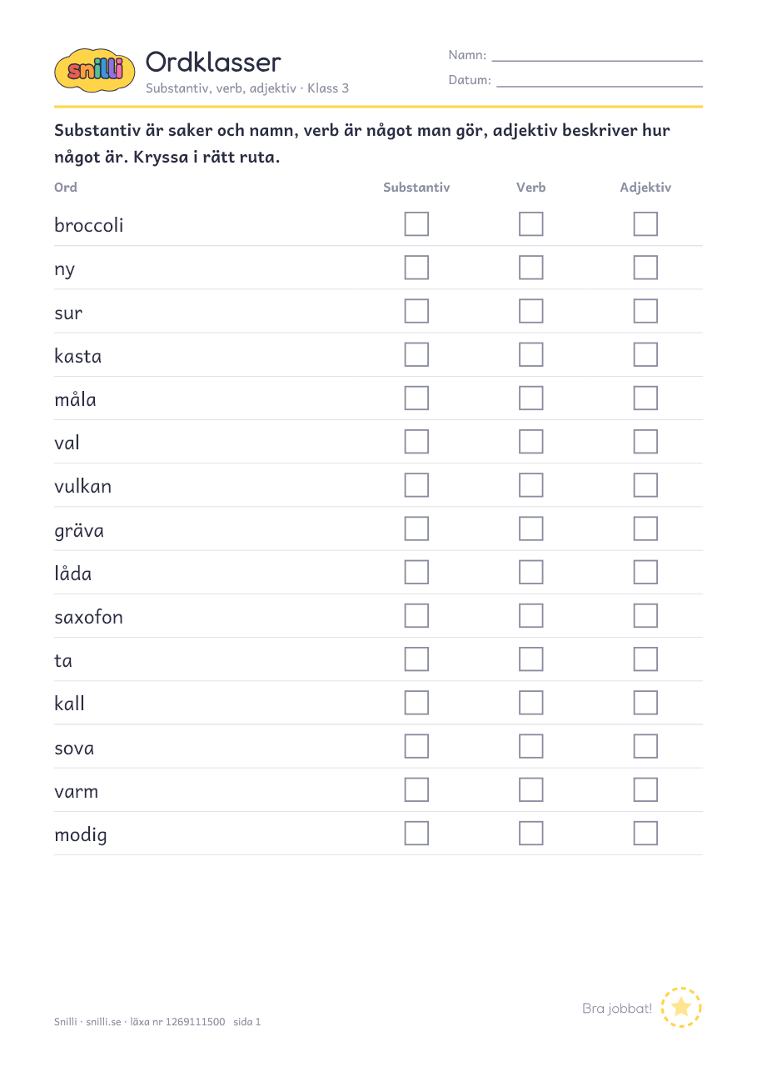Tick the Verb checkbox for måla

tap(530, 398)
